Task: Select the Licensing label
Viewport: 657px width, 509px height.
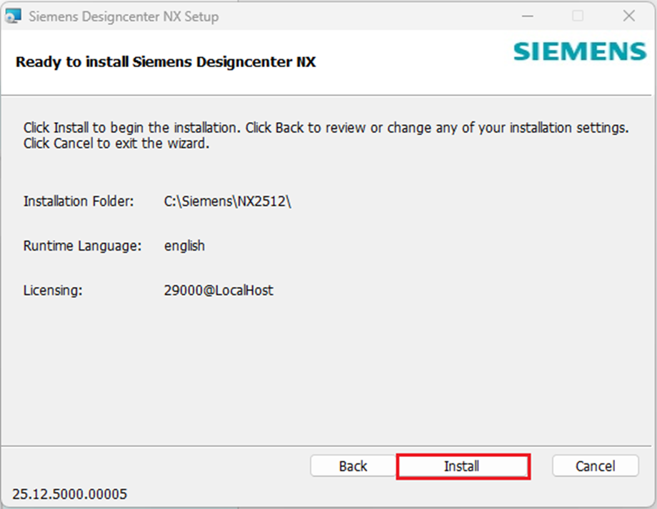Action: click(53, 291)
